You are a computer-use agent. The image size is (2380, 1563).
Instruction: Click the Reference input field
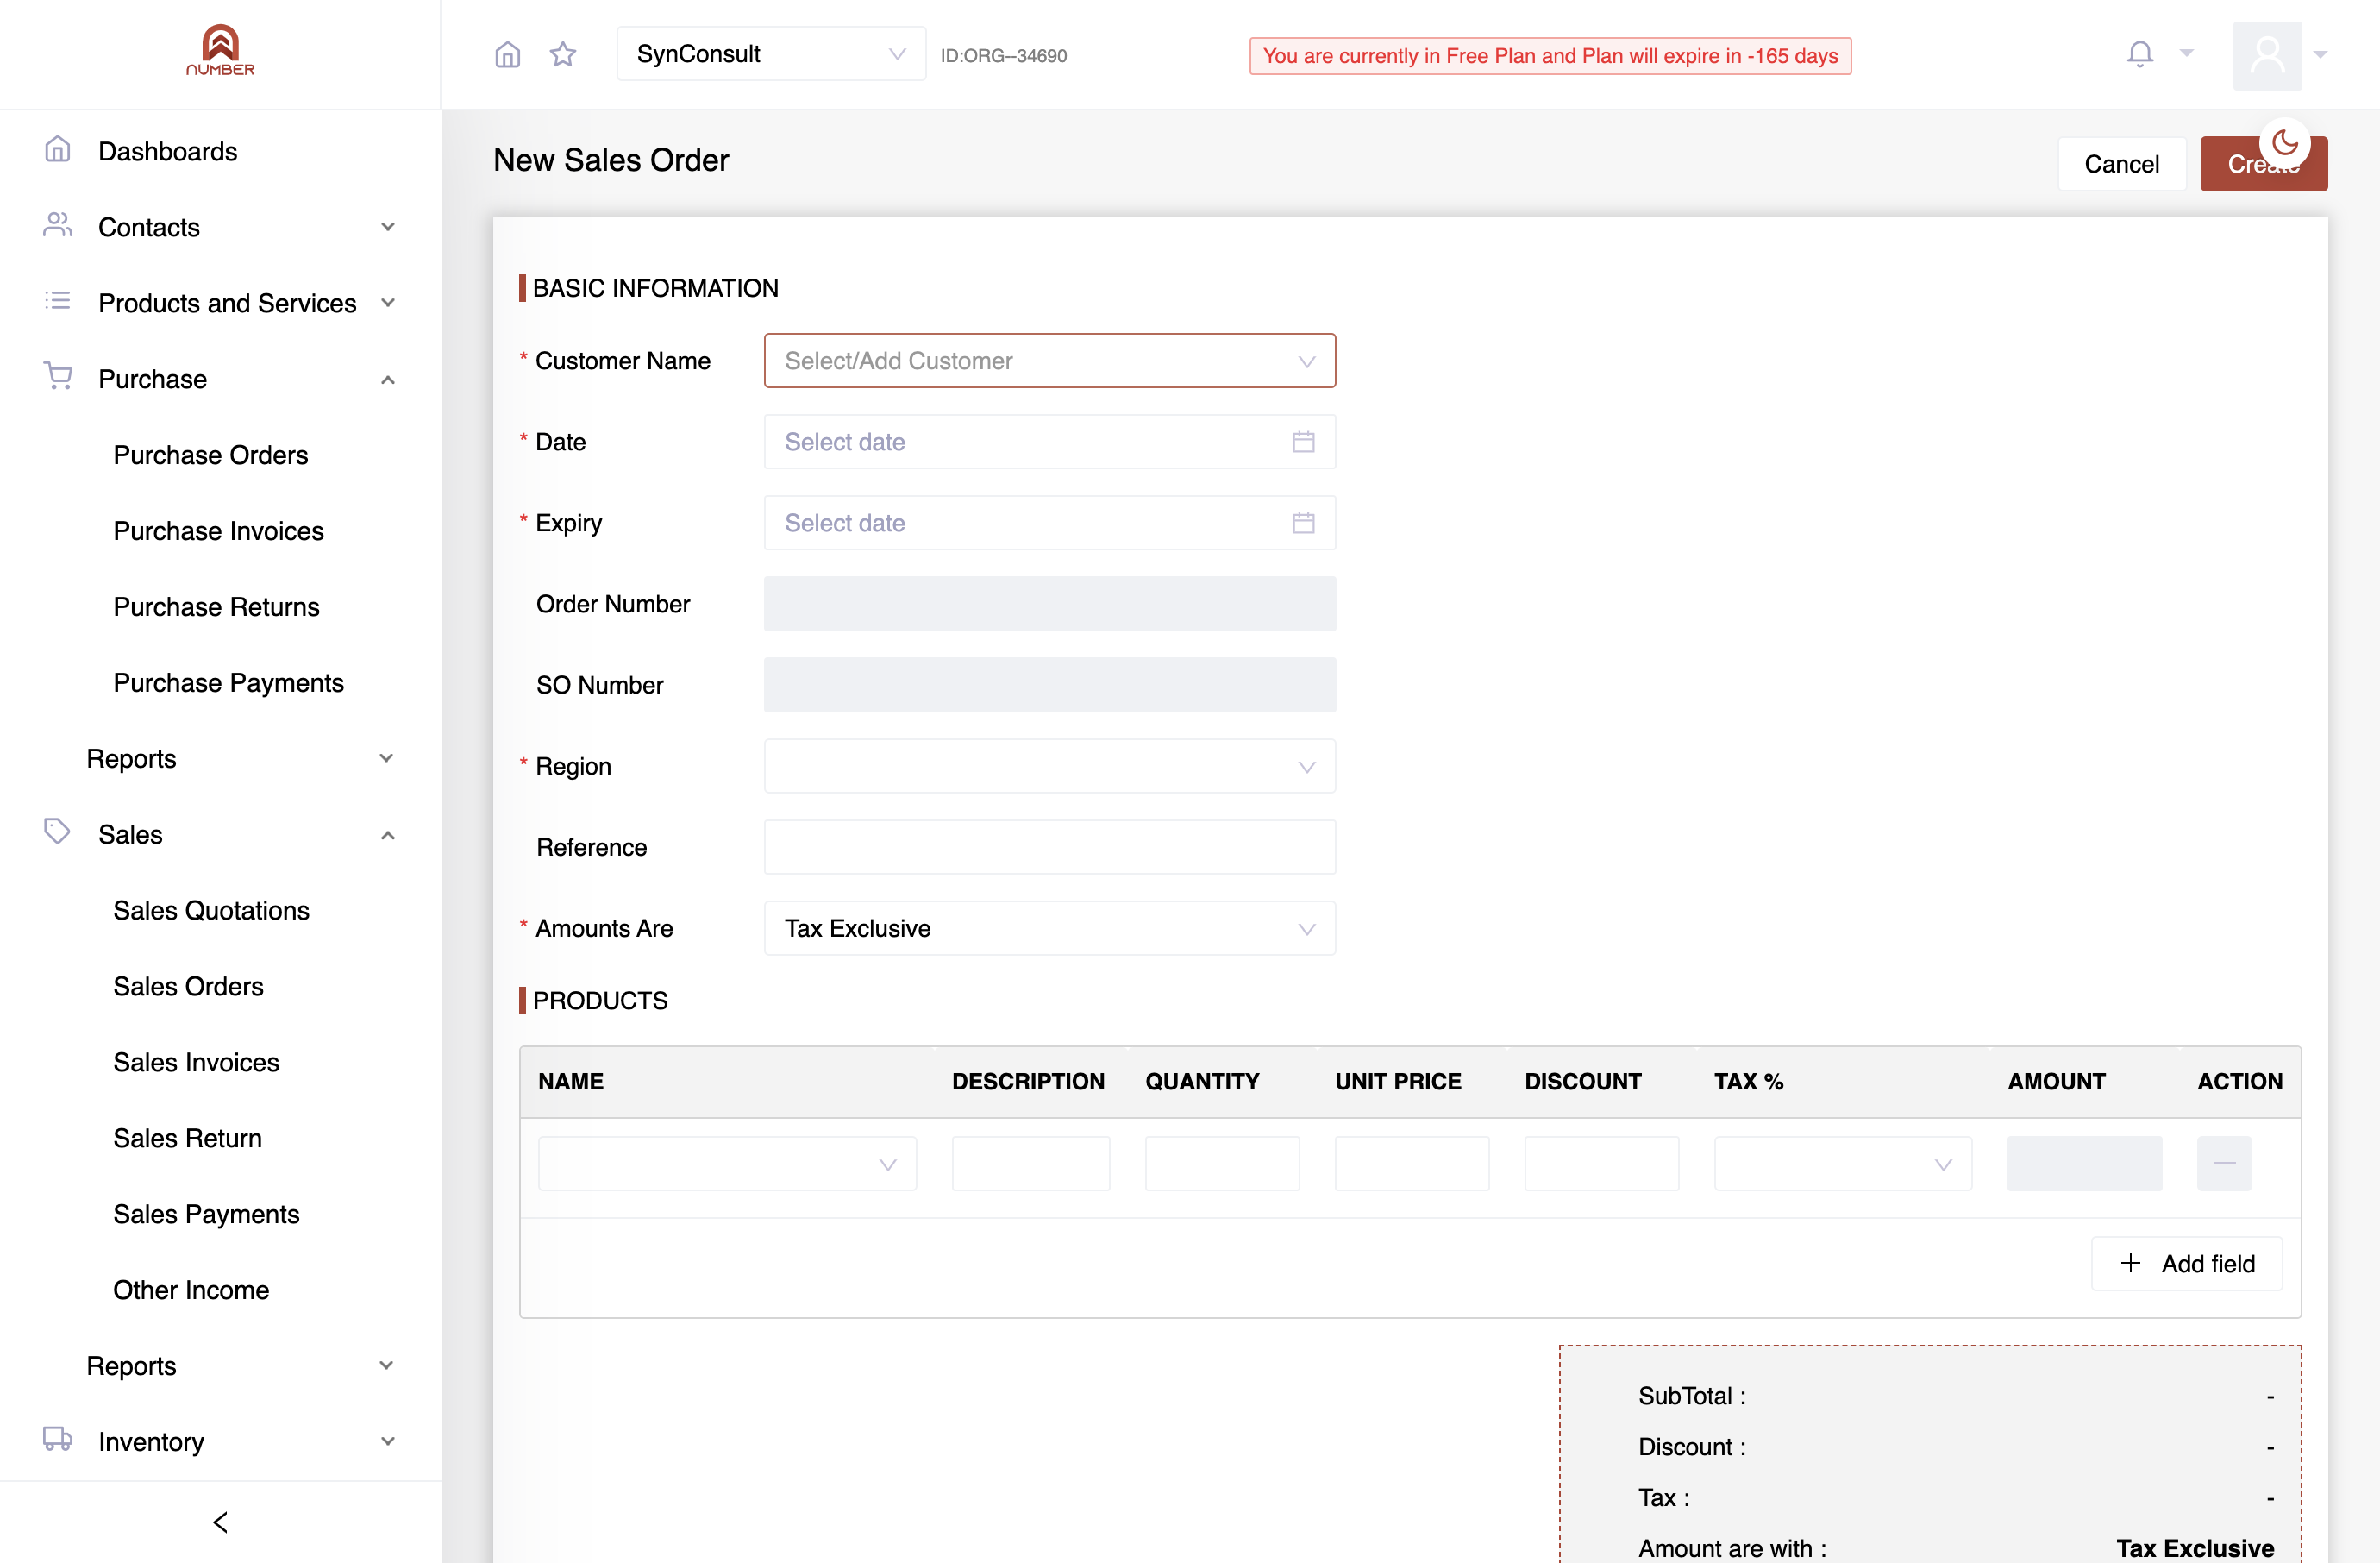pyautogui.click(x=1049, y=847)
